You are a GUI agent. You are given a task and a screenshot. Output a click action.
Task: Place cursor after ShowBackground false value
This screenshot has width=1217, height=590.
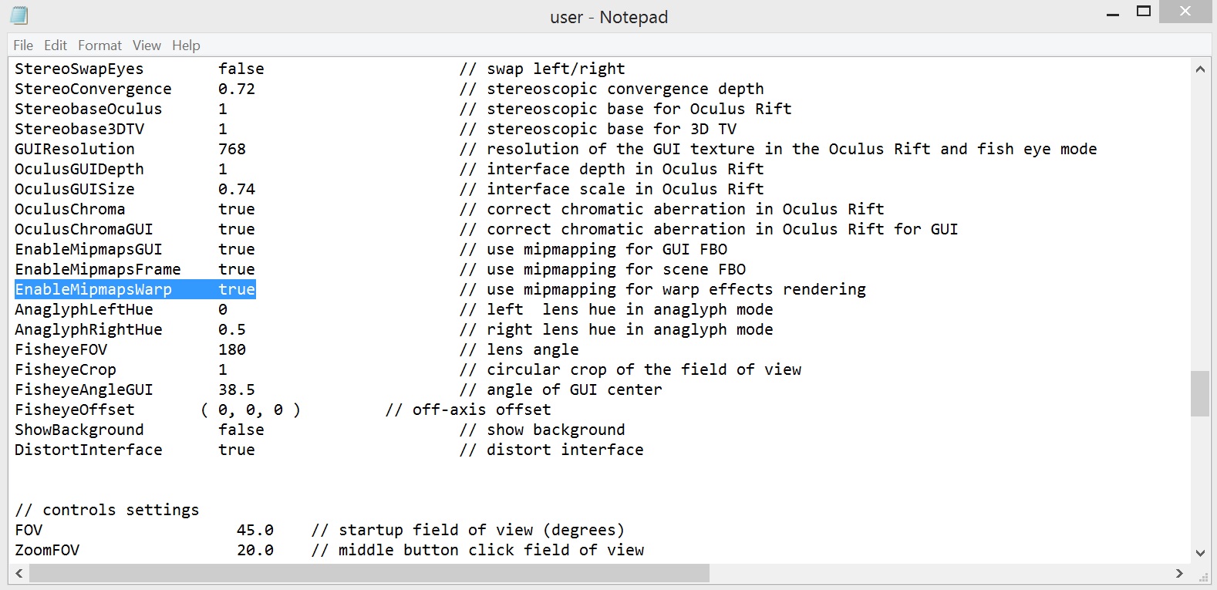click(x=265, y=430)
